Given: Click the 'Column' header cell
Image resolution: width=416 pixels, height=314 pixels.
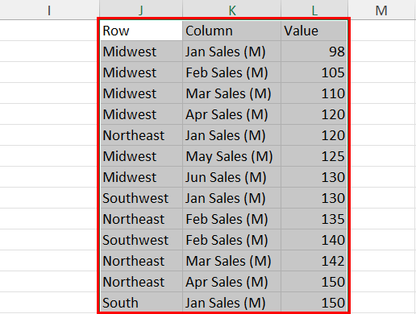Looking at the screenshot, I should [x=231, y=31].
